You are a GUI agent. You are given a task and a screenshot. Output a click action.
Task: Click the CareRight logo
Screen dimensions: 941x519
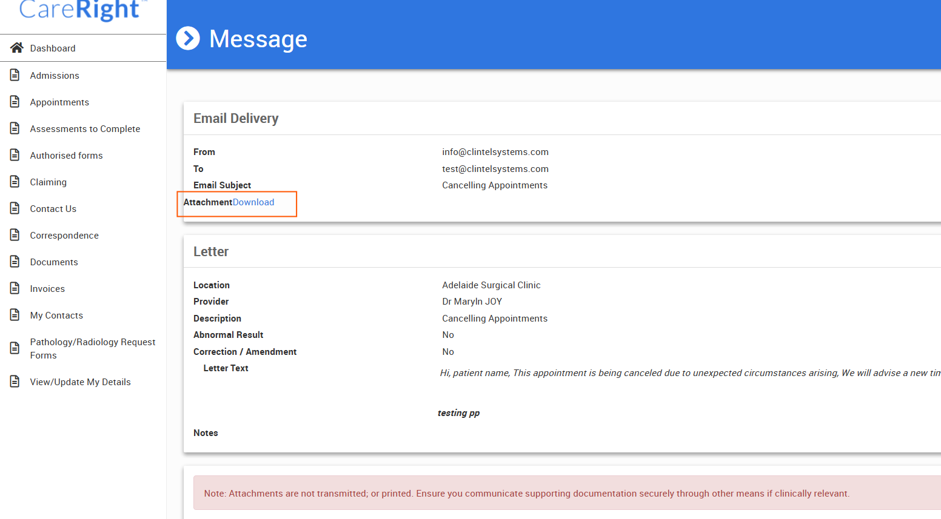[x=83, y=10]
